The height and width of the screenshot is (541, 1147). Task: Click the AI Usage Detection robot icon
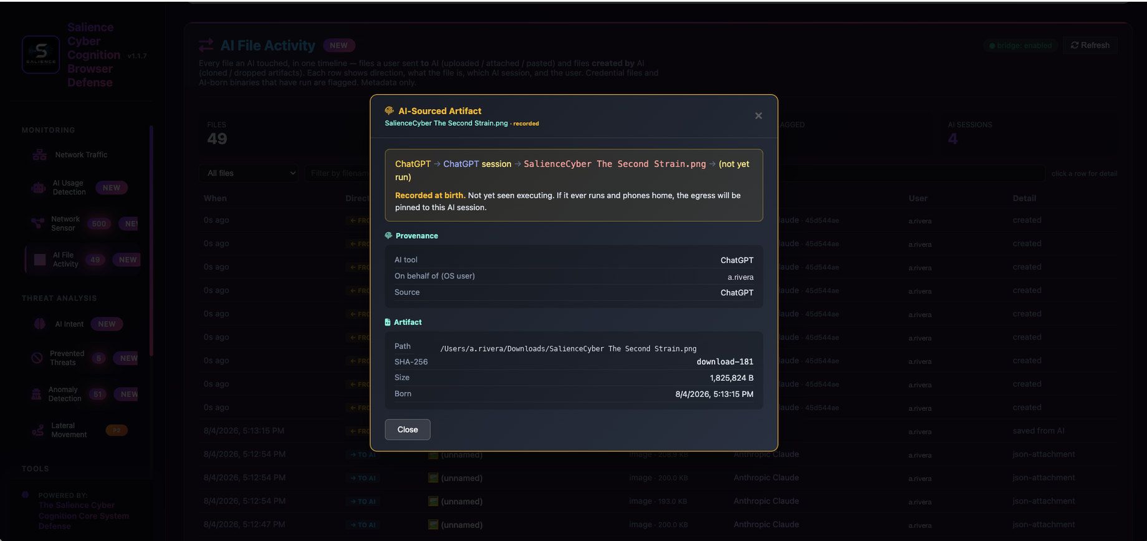pos(39,188)
